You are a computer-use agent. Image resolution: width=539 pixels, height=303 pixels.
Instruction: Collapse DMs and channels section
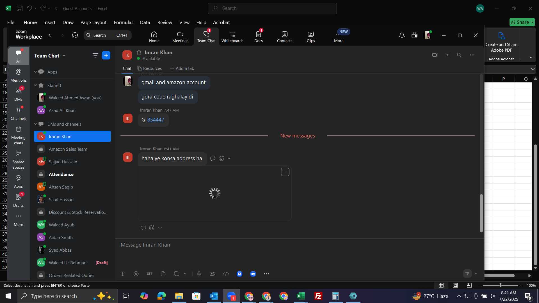[35, 124]
